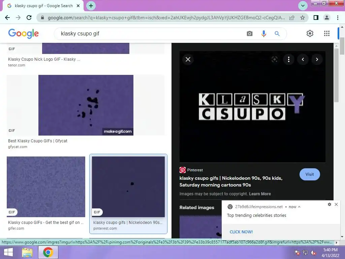Click CLICK NOW! in the notification
Image resolution: width=345 pixels, height=259 pixels.
click(x=241, y=232)
